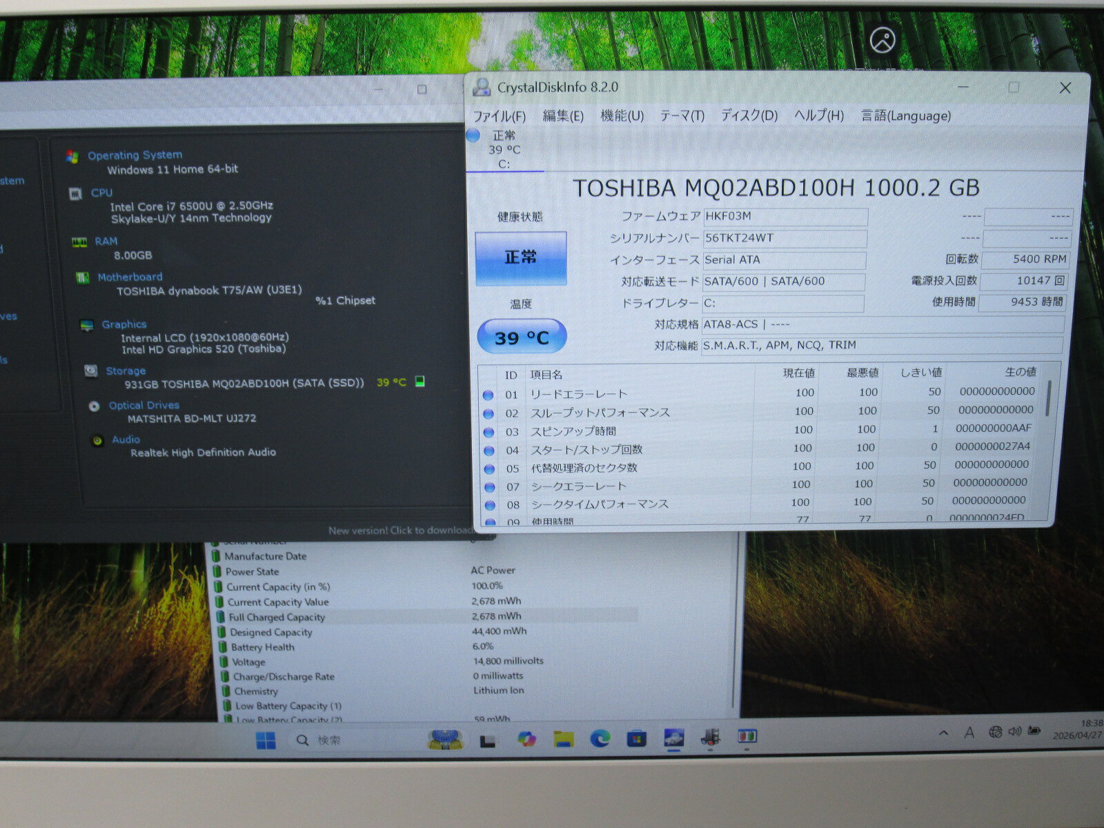Image resolution: width=1104 pixels, height=828 pixels.
Task: Click the IME input mode indicator A
Action: click(969, 733)
